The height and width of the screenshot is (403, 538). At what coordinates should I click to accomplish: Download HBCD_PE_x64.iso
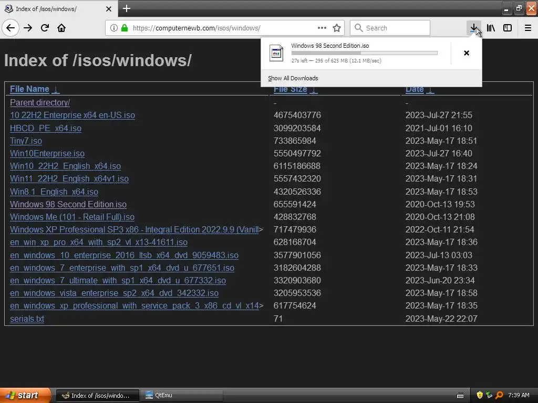46,128
